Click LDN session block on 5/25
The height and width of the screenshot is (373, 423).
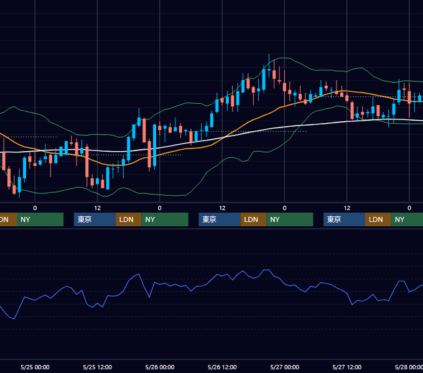coord(128,219)
